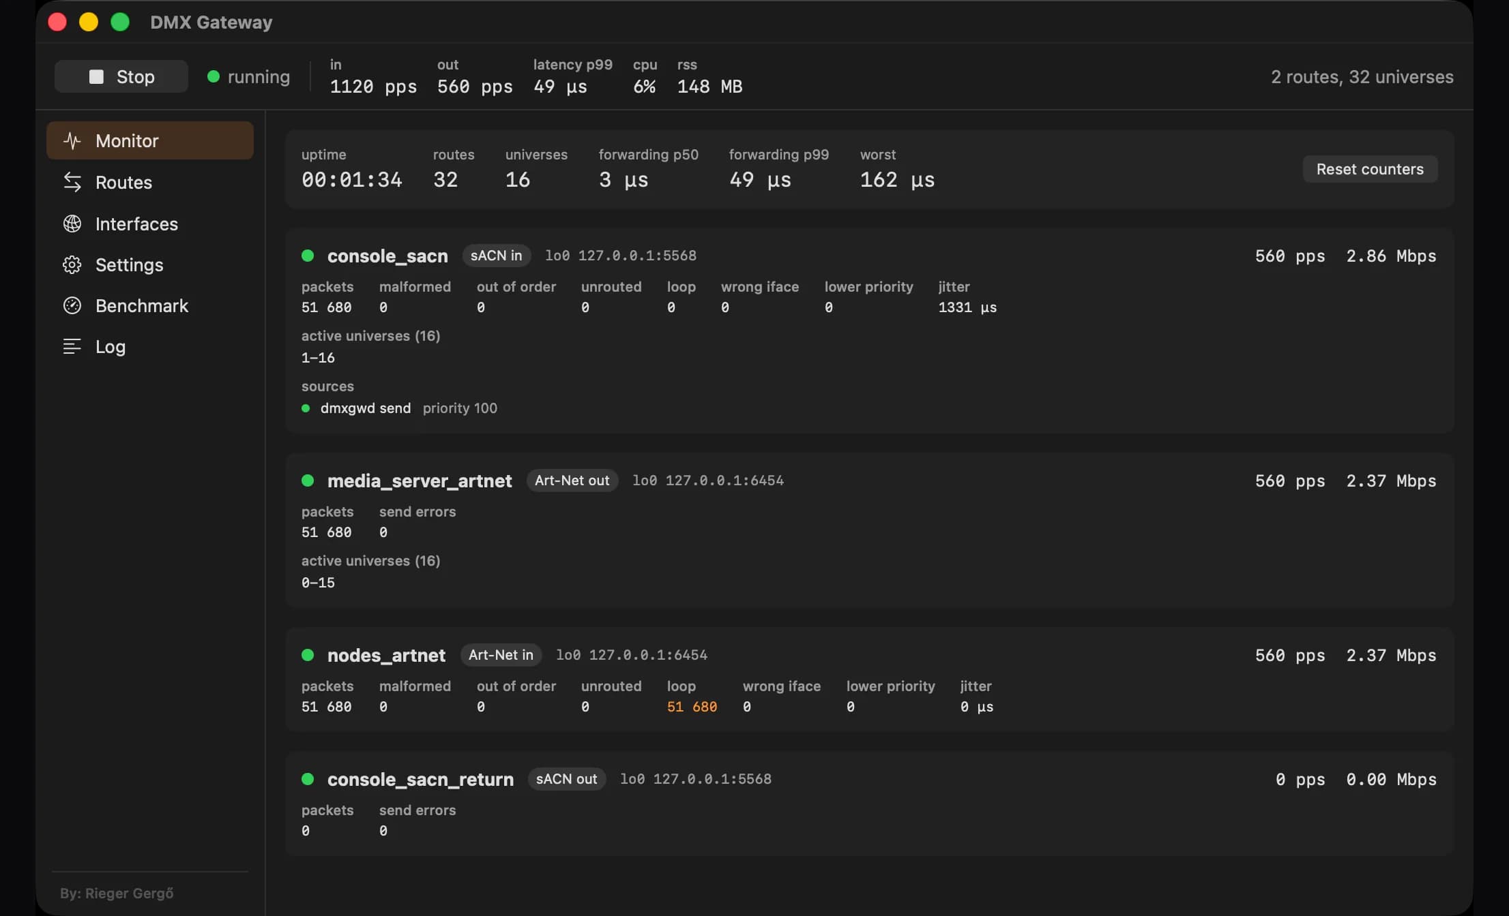1509x916 pixels.
Task: Click the media_server_artnet green status dot
Action: coord(308,480)
